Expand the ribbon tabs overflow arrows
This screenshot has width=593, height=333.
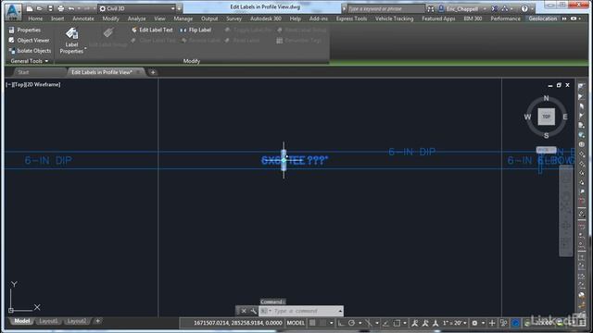(x=564, y=18)
